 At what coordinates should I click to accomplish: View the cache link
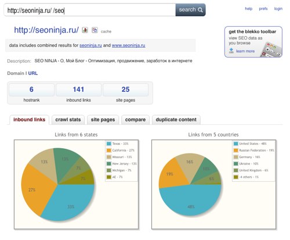[x=106, y=31]
